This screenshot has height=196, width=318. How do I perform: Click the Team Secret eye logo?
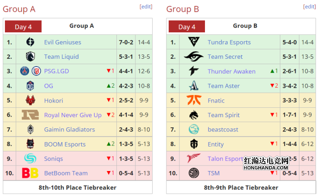[x=194, y=56]
